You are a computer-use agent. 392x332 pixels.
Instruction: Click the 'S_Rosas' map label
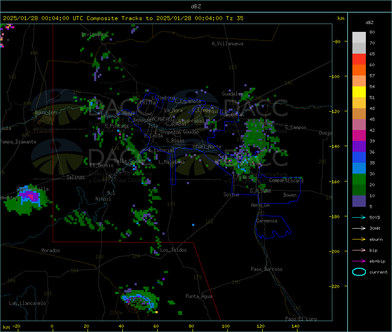[x=175, y=140]
